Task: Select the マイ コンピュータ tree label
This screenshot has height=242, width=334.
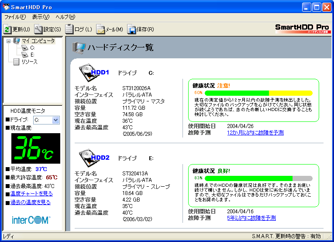Action: point(38,41)
